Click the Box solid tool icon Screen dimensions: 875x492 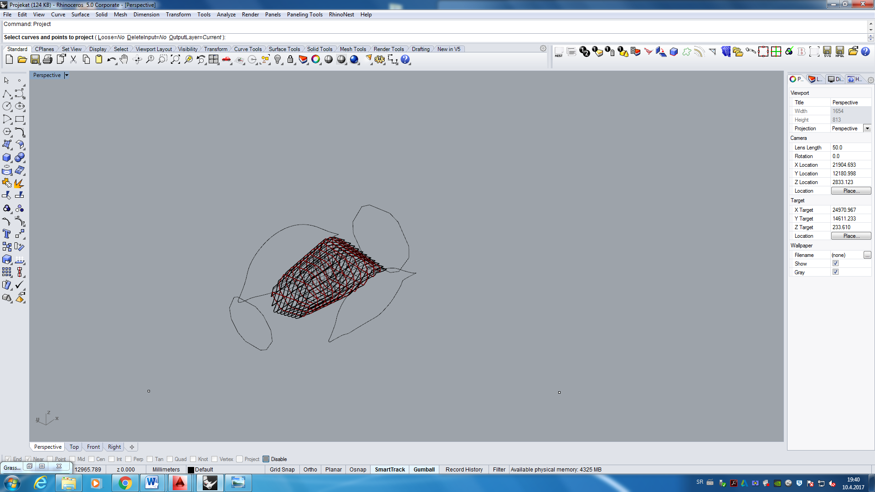click(7, 158)
